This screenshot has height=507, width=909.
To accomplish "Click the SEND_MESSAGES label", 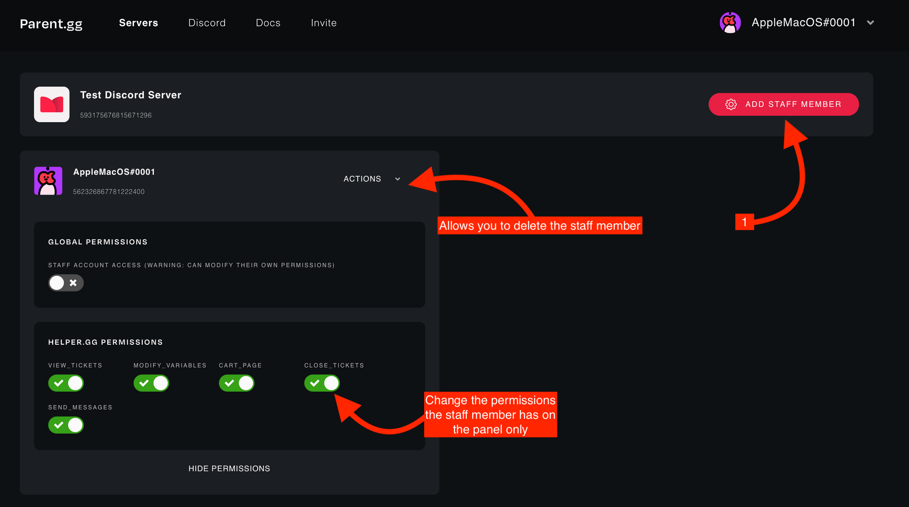I will tap(80, 408).
